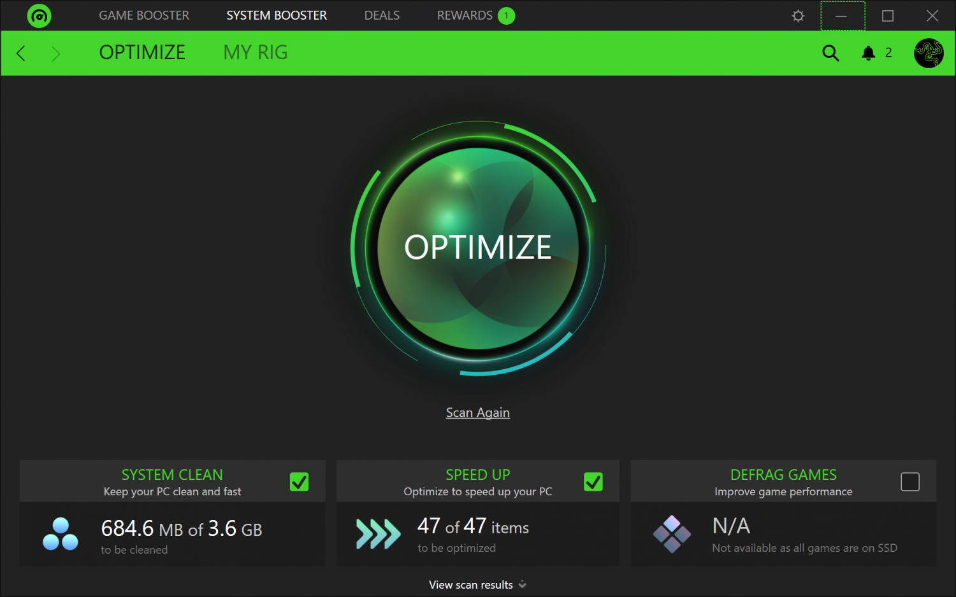Click the 684.6 MB of 3.6 GB value
The width and height of the screenshot is (956, 597).
(182, 528)
